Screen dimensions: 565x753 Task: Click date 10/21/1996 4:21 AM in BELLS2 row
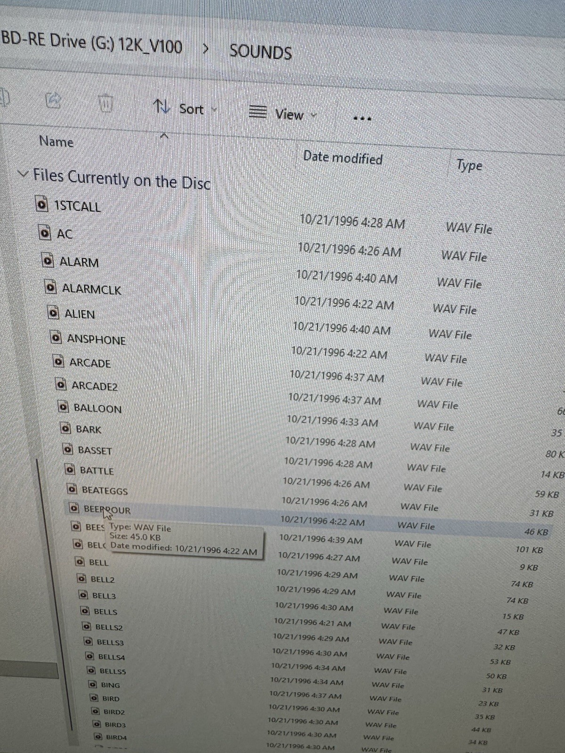click(x=313, y=623)
